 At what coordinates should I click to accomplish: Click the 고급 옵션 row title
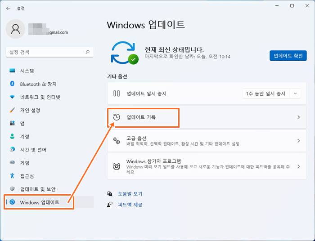click(x=136, y=138)
